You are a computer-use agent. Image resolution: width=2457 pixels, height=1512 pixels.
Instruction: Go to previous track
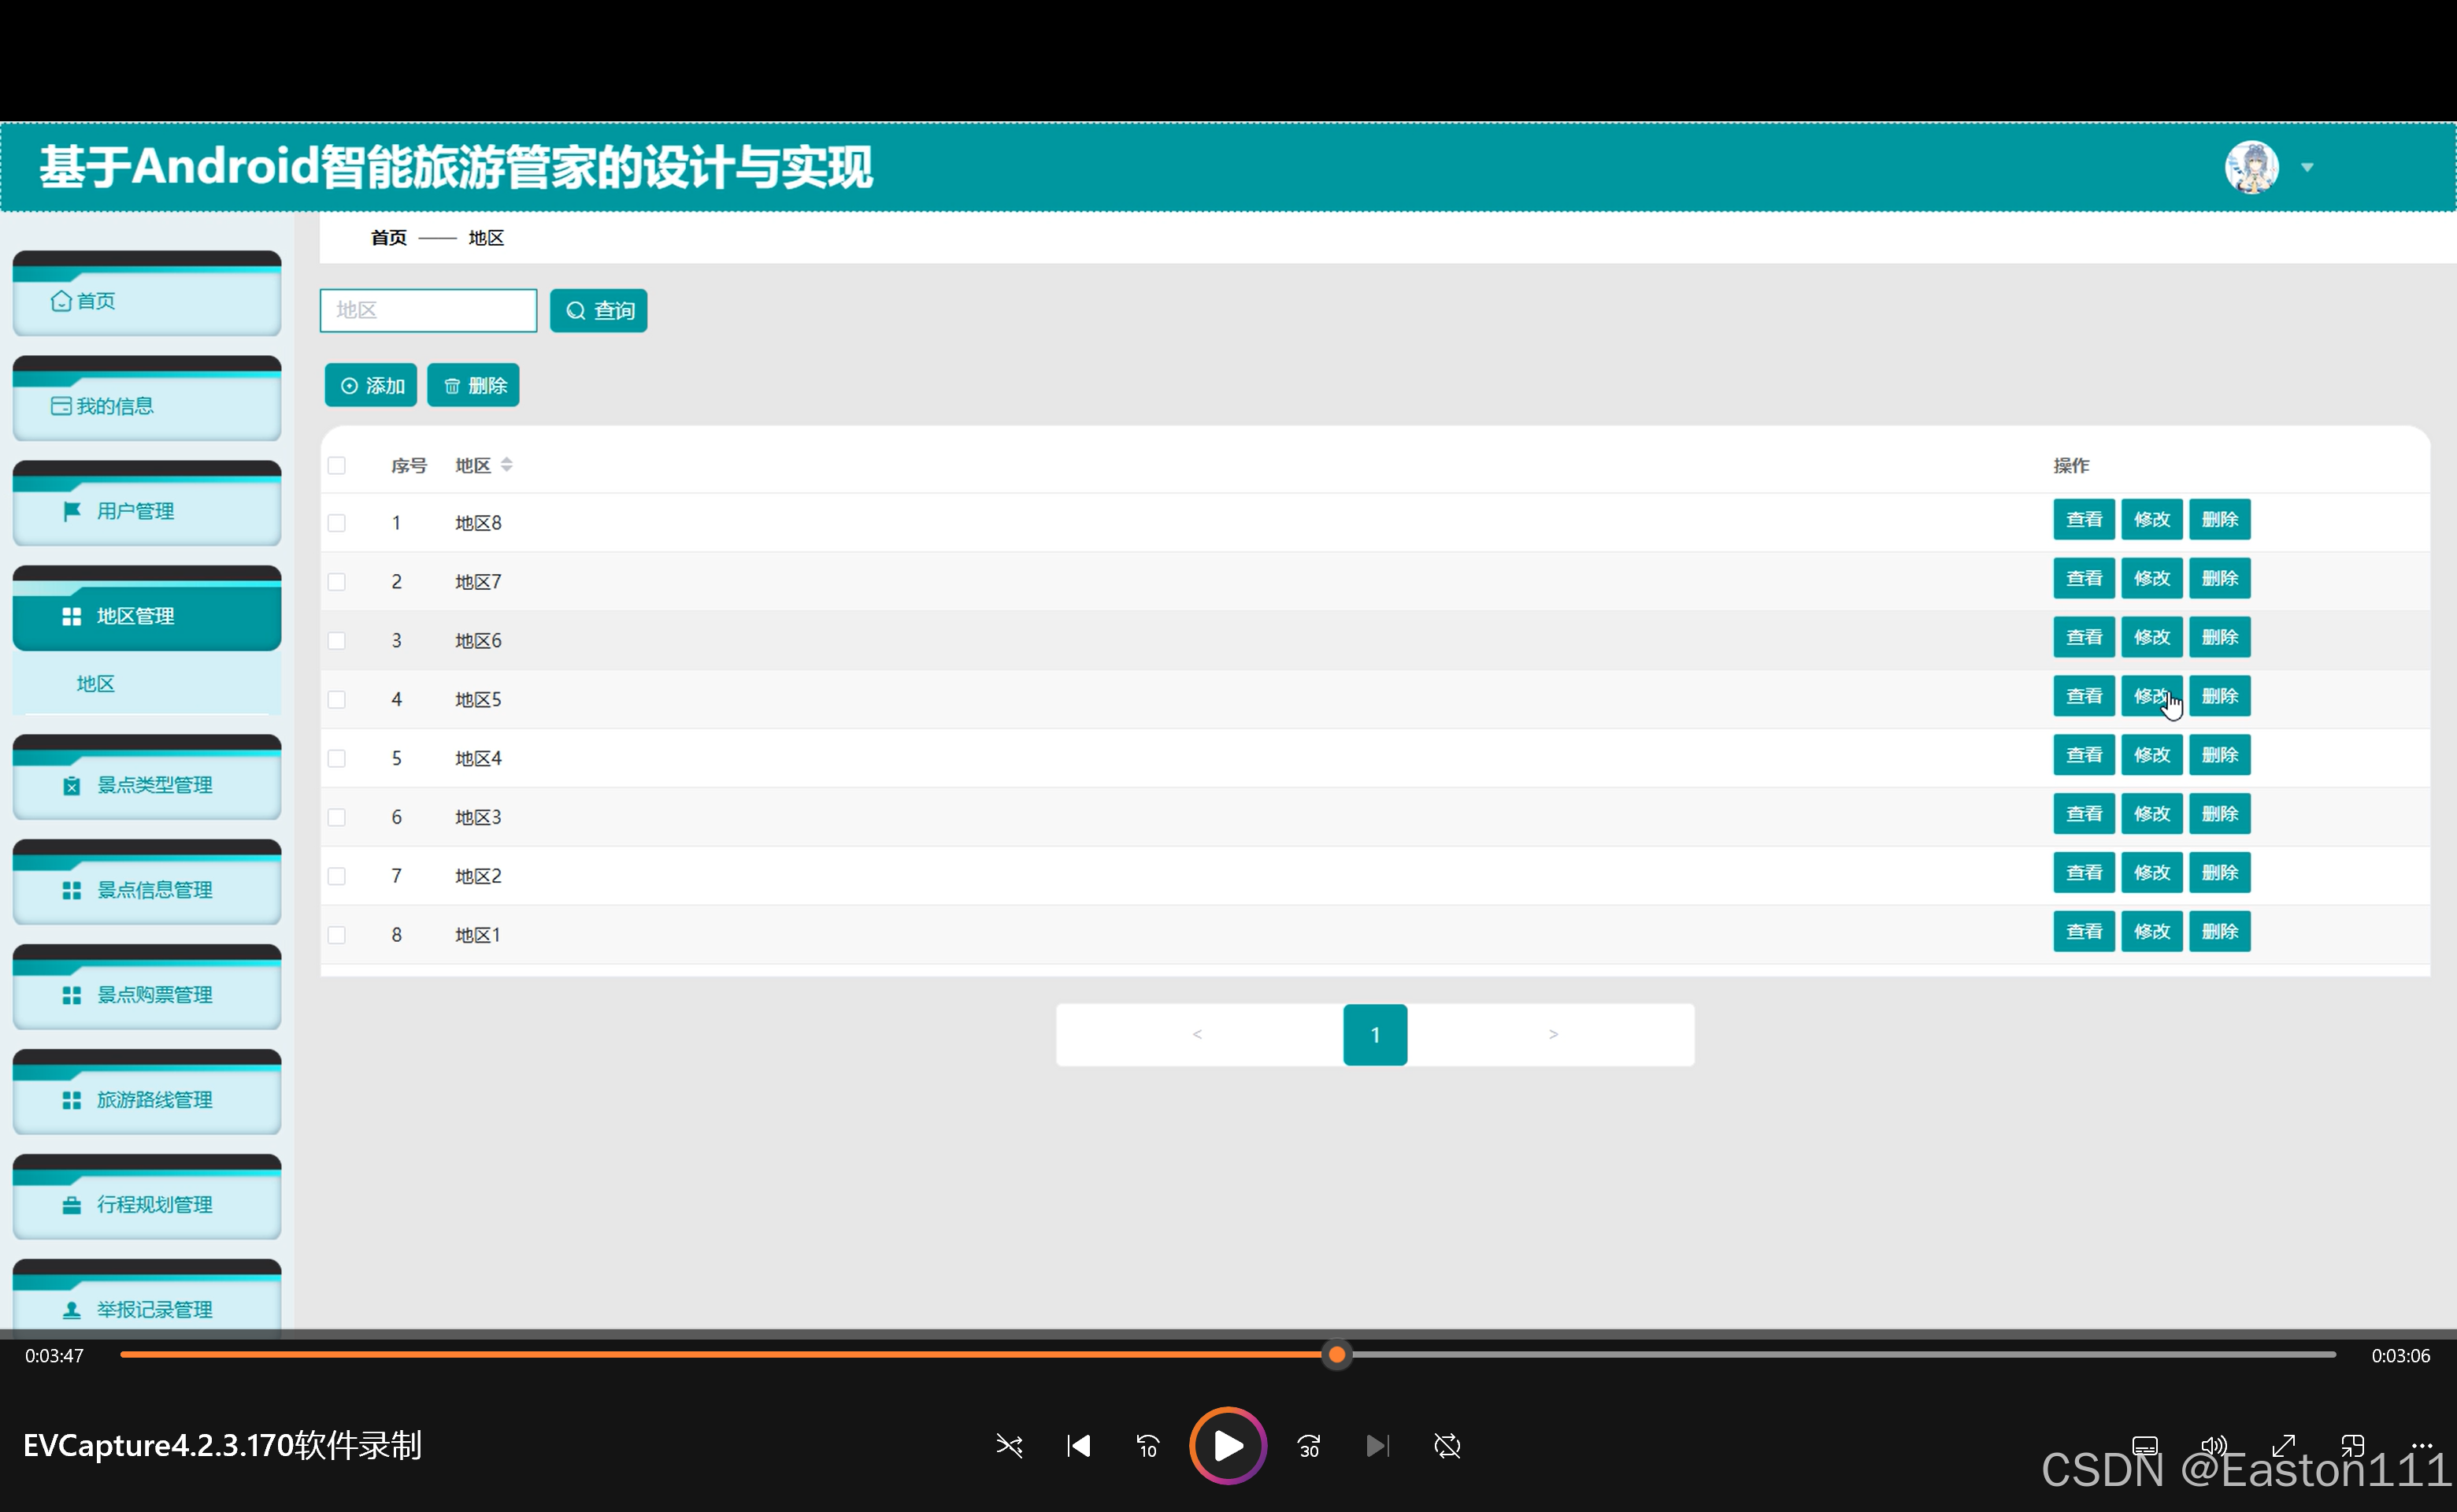(1078, 1445)
